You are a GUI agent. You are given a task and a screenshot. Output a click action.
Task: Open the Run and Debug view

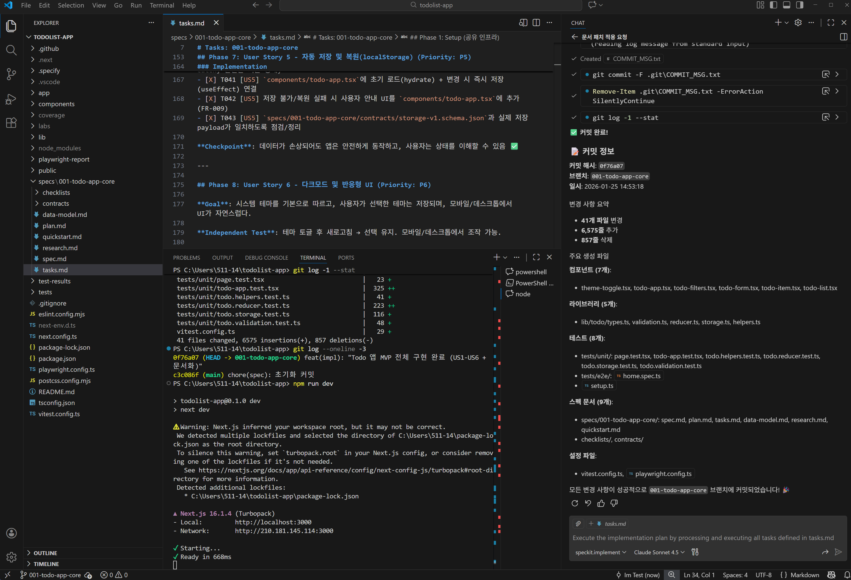(11, 99)
